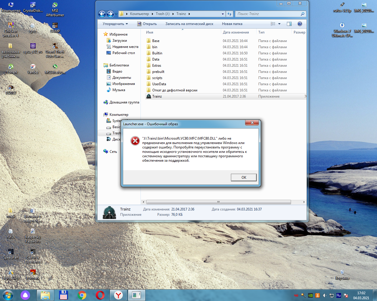
Task: Click Action Center flag tray icon
Action: (346, 295)
